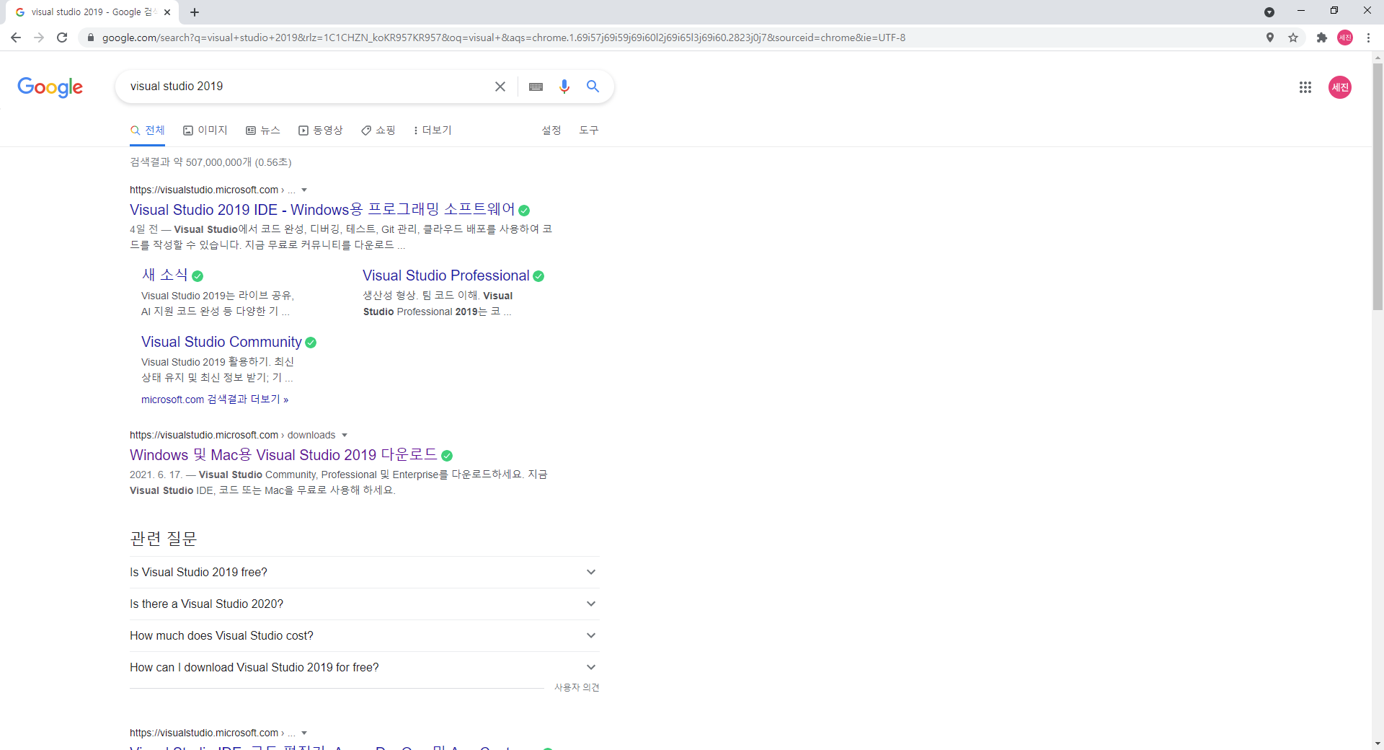Screen dimensions: 1384x750
Task: Expand 'Is Visual Studio 2019 free?'
Action: [364, 573]
